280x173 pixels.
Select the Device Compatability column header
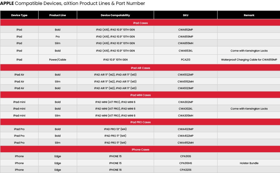pyautogui.click(x=115, y=15)
